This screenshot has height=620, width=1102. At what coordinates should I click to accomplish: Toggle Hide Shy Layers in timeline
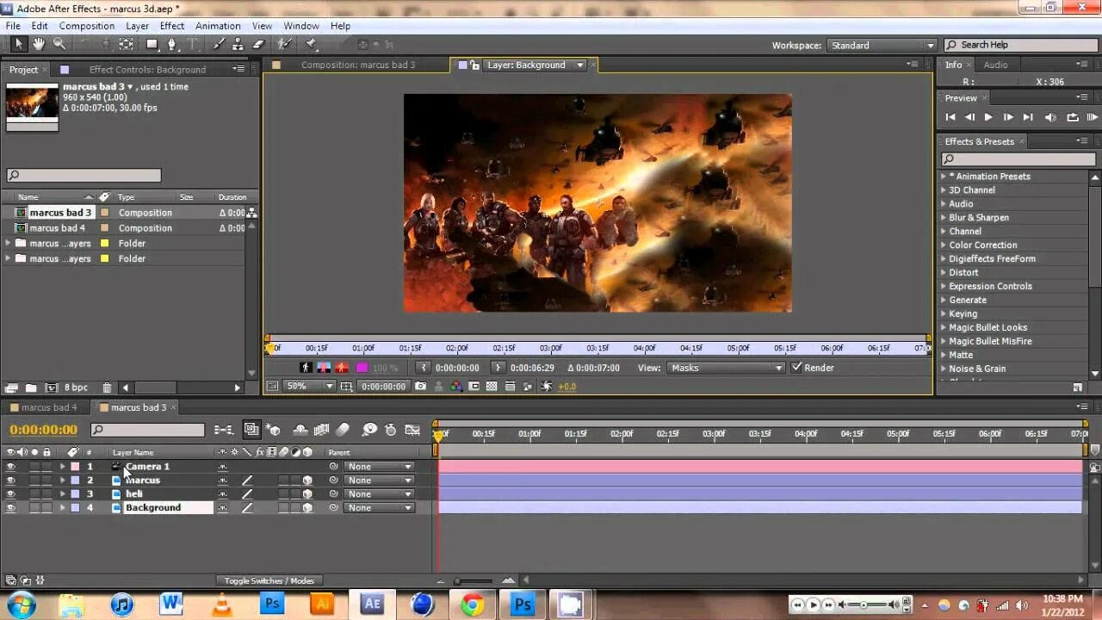(300, 430)
